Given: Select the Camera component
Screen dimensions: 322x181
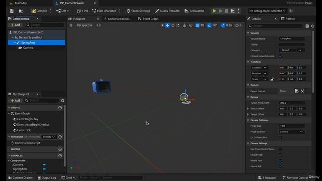Looking at the screenshot, I should coord(28,48).
